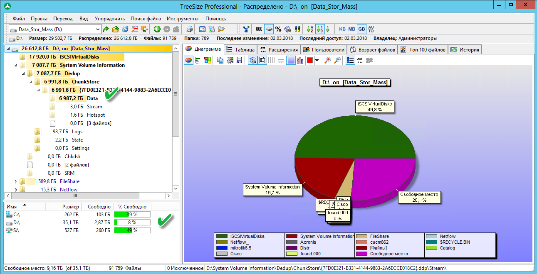The height and width of the screenshot is (274, 537).
Task: Sort drives by % Свободно column header
Action: pyautogui.click(x=132, y=207)
